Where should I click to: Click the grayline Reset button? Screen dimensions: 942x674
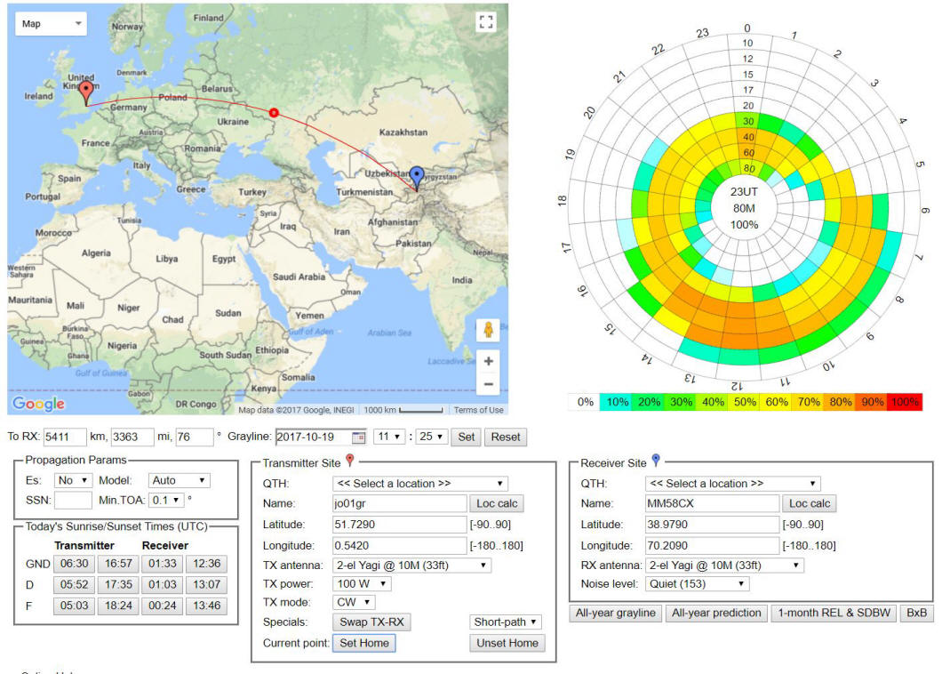pyautogui.click(x=506, y=437)
